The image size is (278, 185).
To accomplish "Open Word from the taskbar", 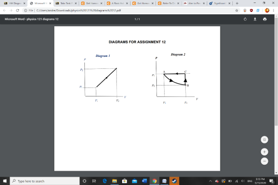I will coord(144,181).
